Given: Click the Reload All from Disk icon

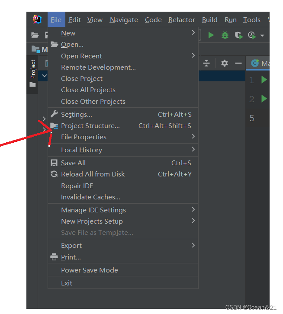Looking at the screenshot, I should pos(54,174).
